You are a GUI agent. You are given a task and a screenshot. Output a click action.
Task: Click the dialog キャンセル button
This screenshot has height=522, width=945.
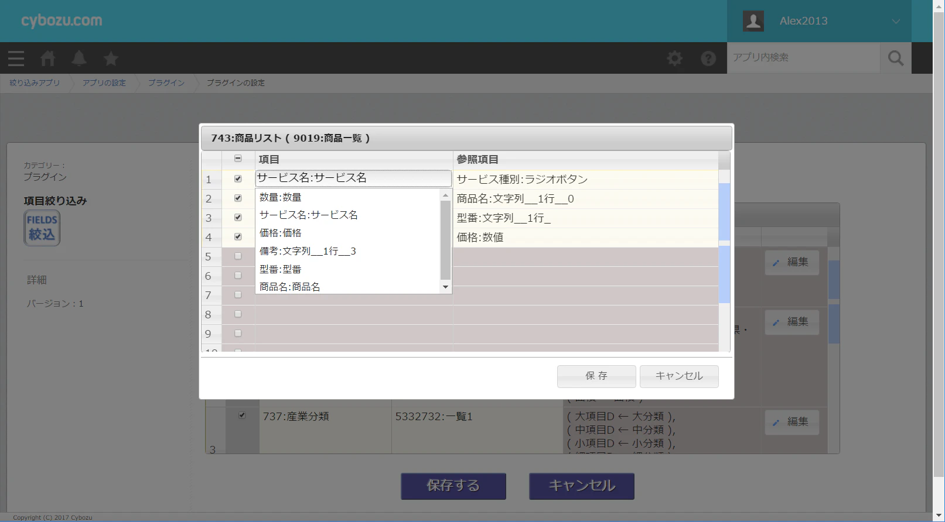pyautogui.click(x=679, y=376)
